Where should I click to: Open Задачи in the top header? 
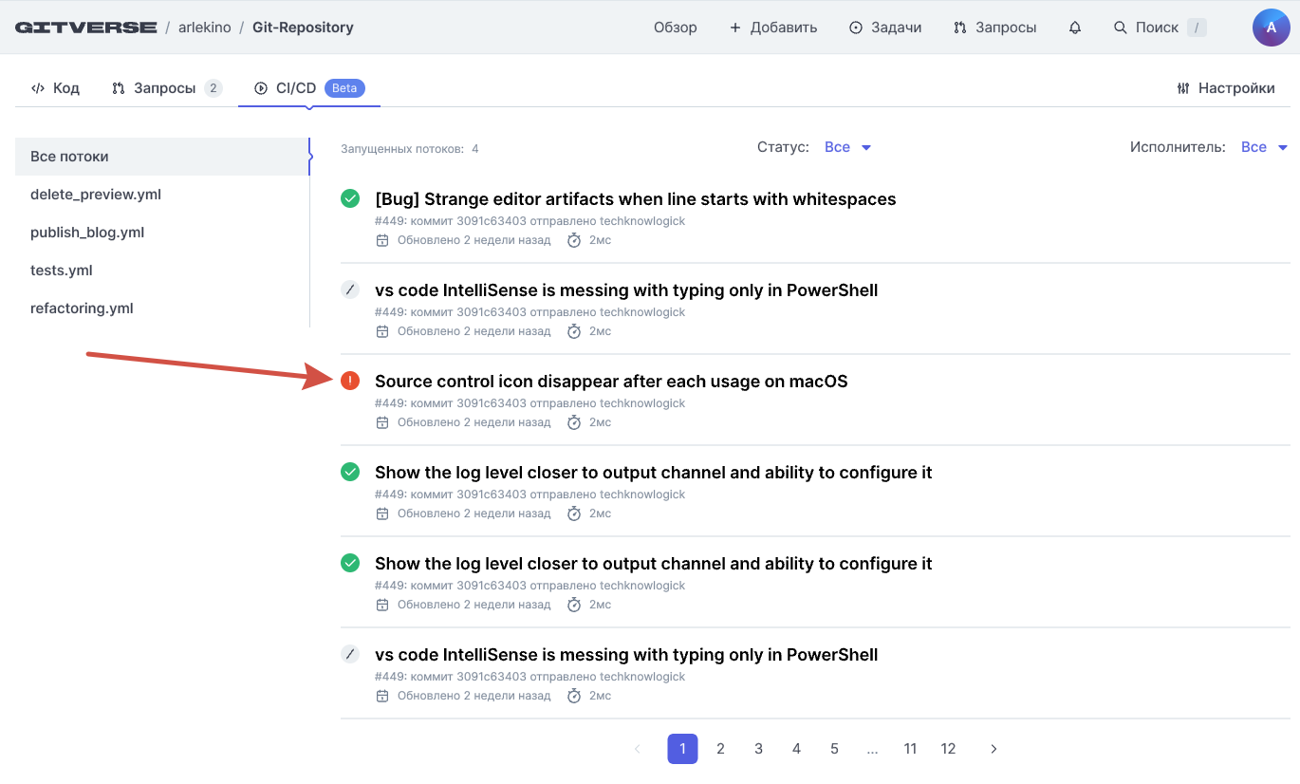pos(885,28)
